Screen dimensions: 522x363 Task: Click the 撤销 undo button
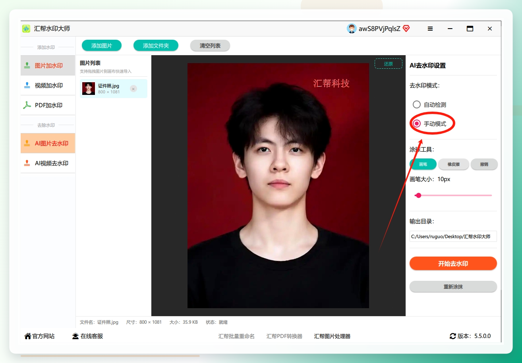coord(484,164)
